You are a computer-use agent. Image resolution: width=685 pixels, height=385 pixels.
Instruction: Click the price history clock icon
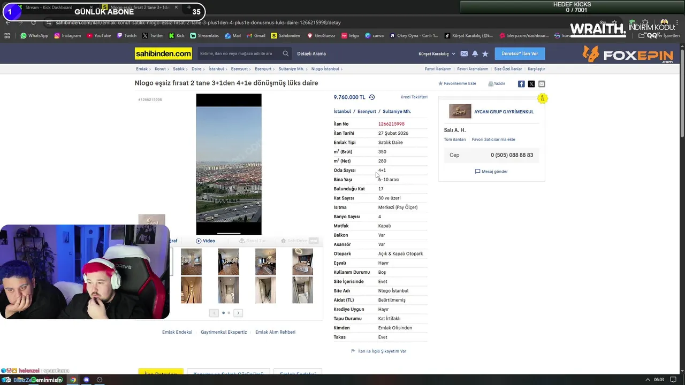point(372,97)
